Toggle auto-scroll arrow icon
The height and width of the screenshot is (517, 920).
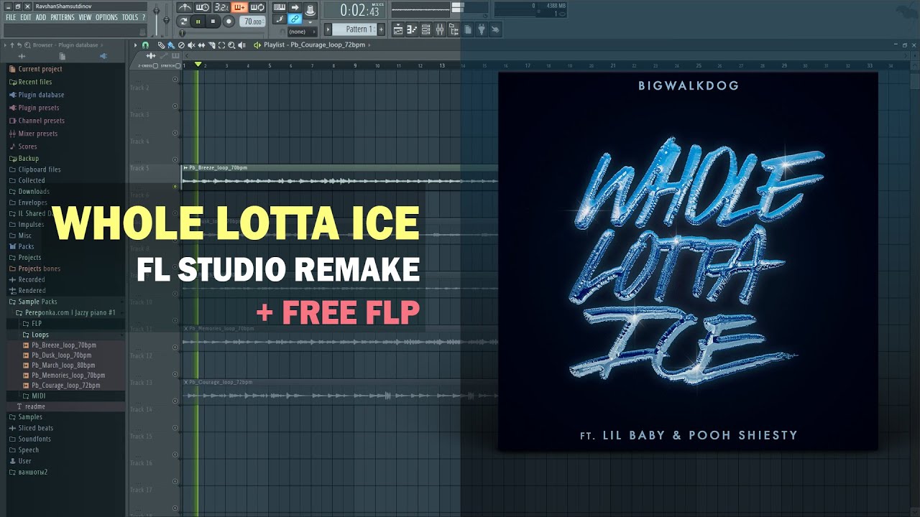tap(295, 7)
